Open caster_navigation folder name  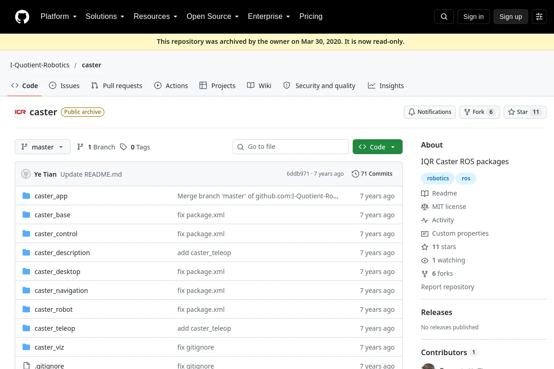(x=61, y=291)
